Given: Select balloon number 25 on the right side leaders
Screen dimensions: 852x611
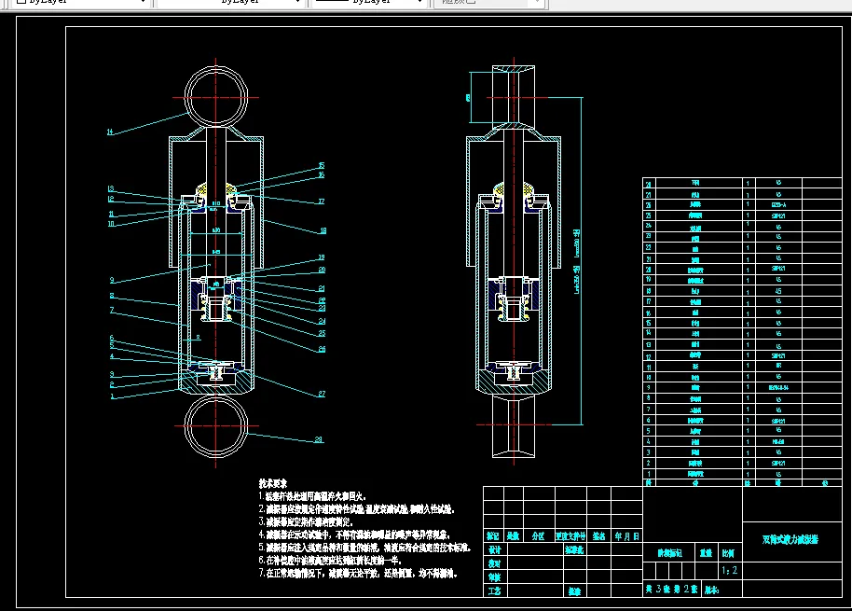Looking at the screenshot, I should pos(322,334).
